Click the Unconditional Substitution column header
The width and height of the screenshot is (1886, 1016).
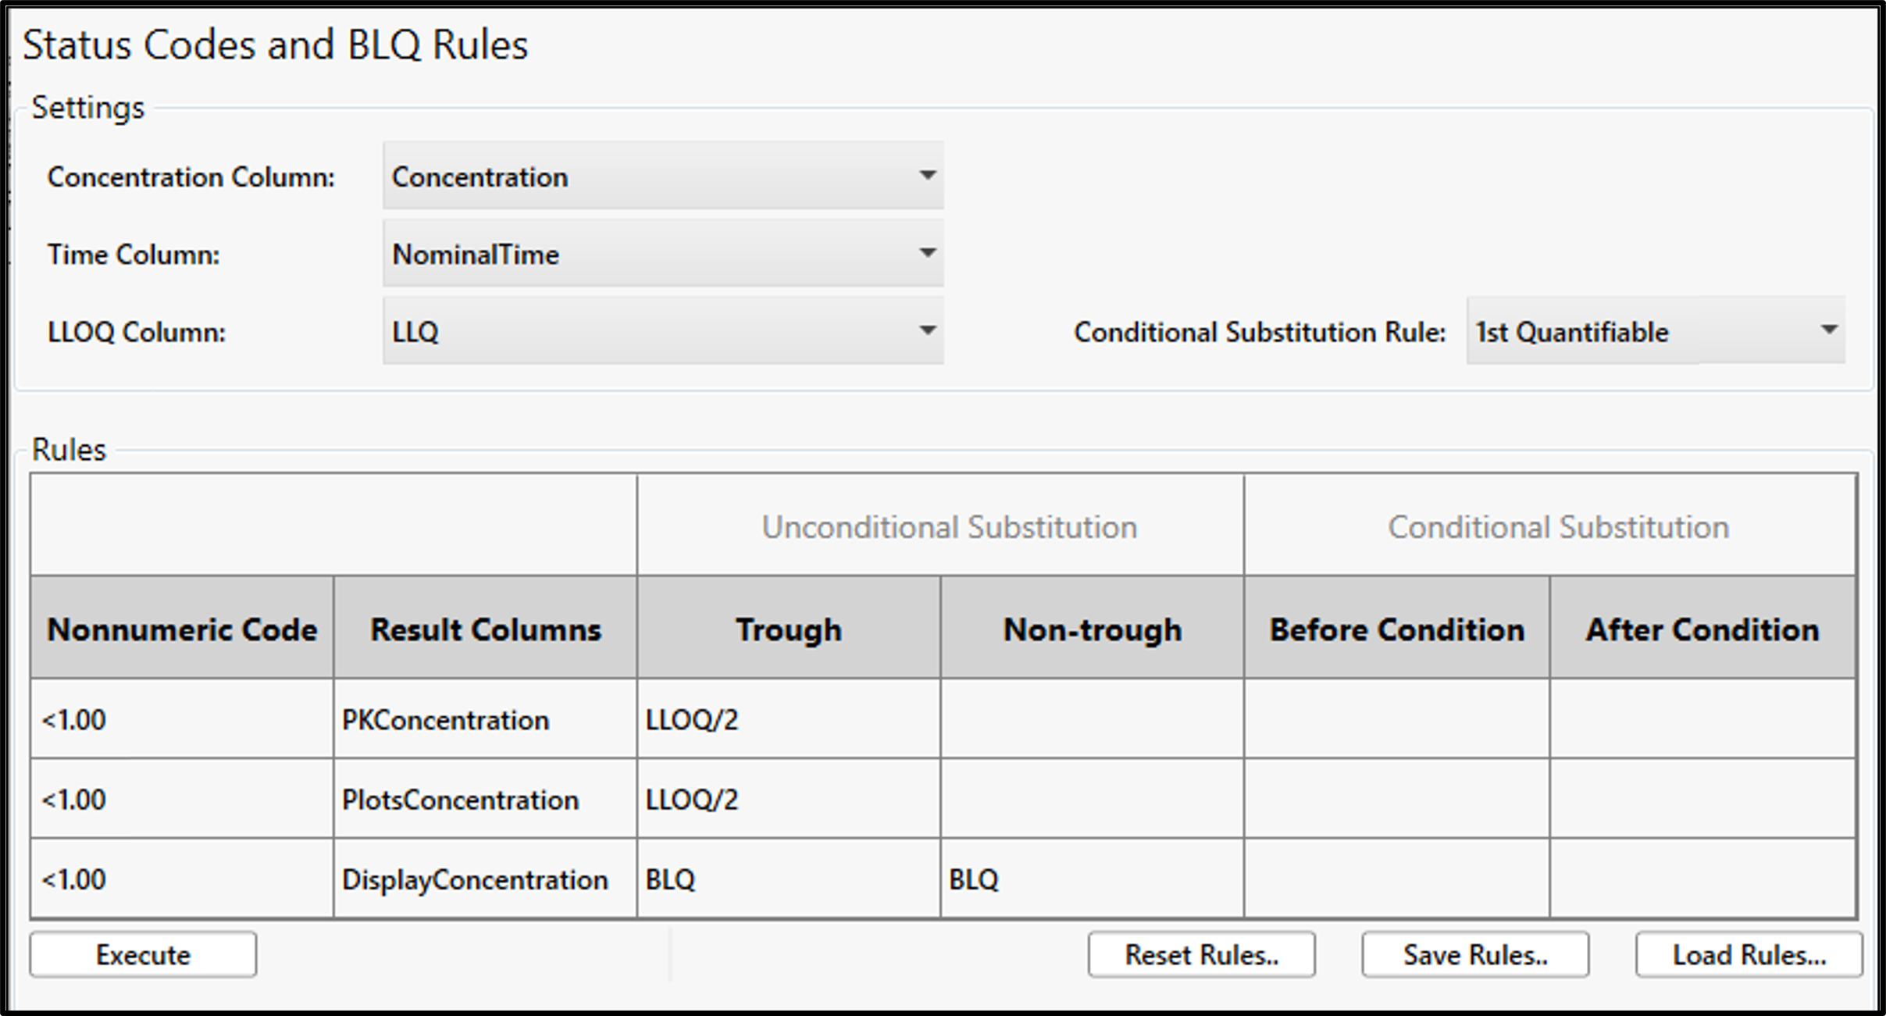949,526
